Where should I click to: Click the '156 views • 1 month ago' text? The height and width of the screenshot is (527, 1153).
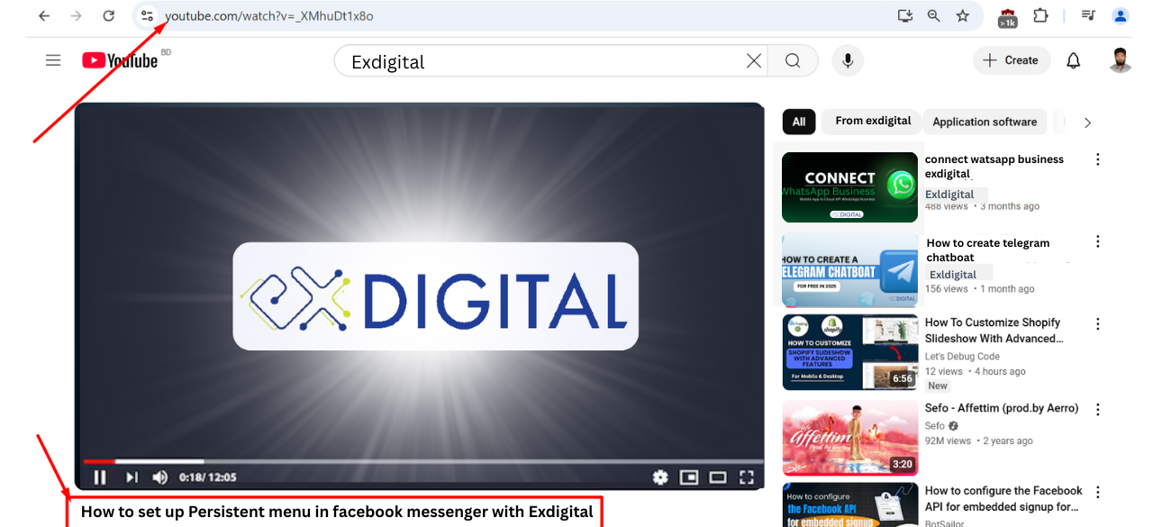980,289
